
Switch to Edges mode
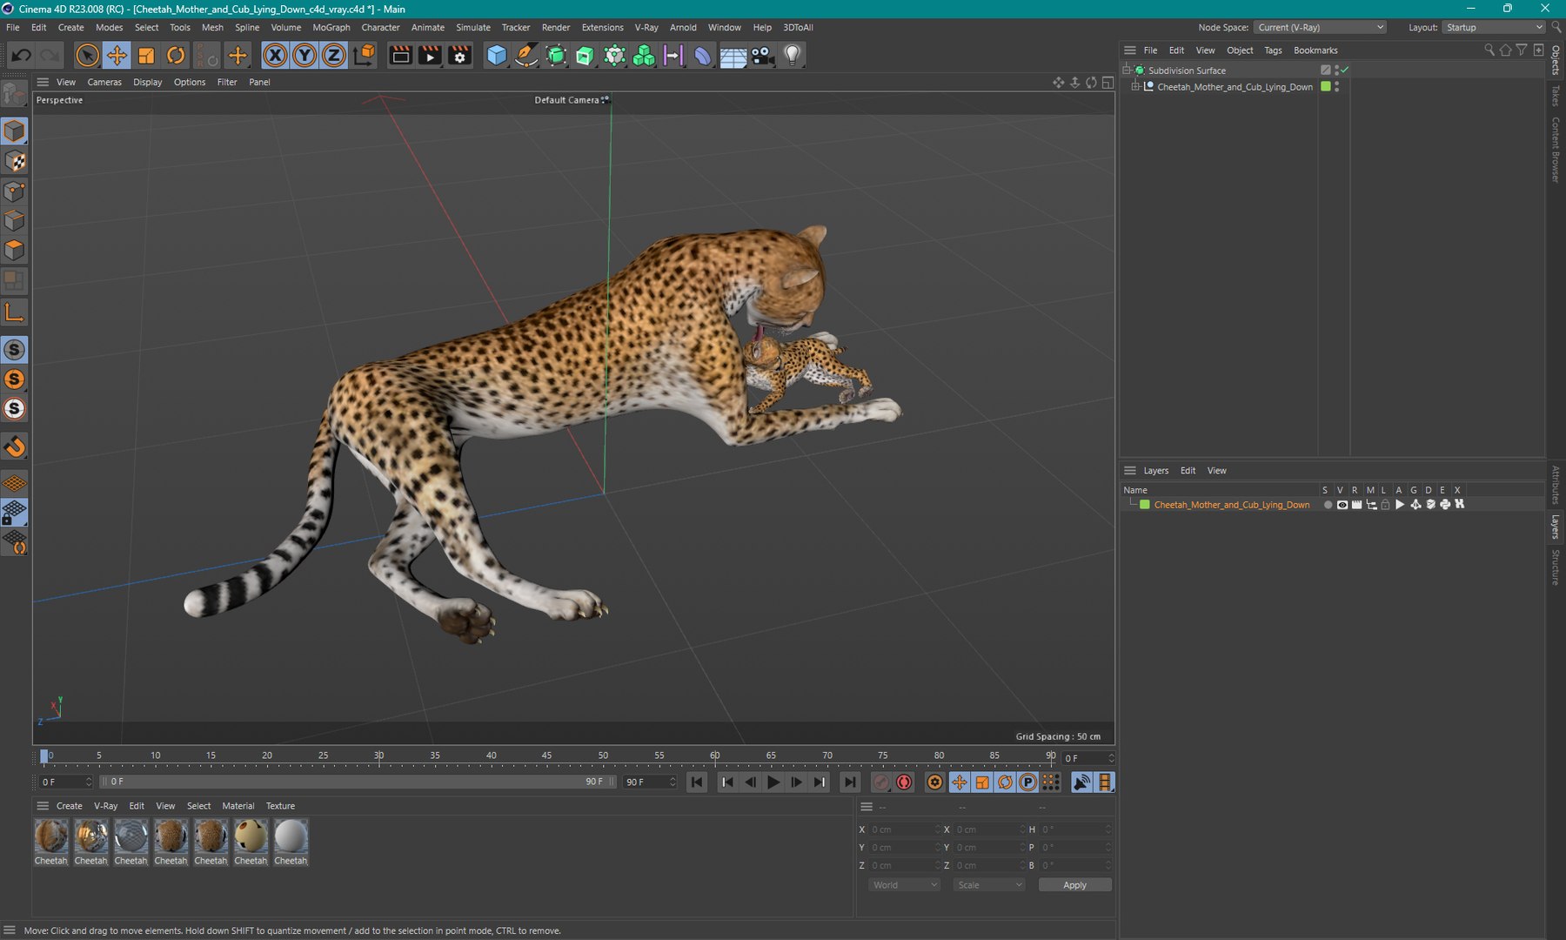(15, 220)
